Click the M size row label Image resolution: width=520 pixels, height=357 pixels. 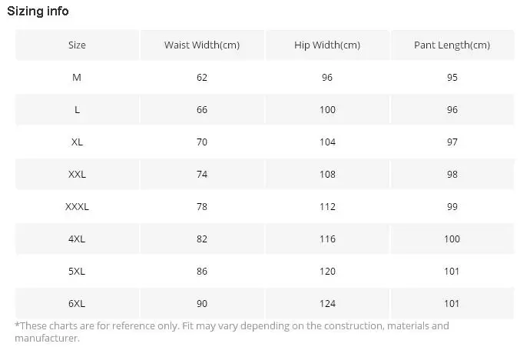(x=77, y=77)
